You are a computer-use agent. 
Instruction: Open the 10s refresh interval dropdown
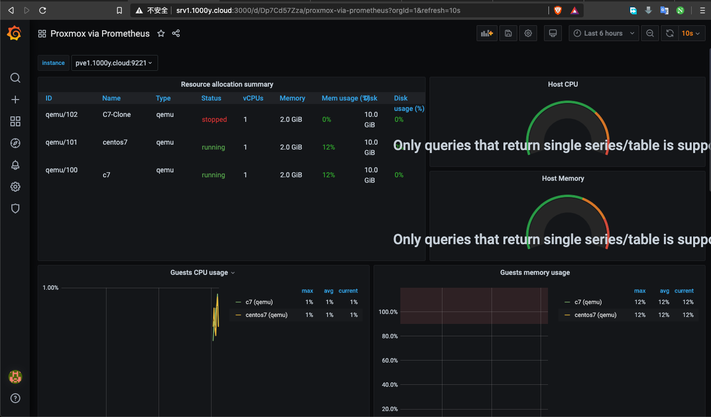tap(692, 33)
